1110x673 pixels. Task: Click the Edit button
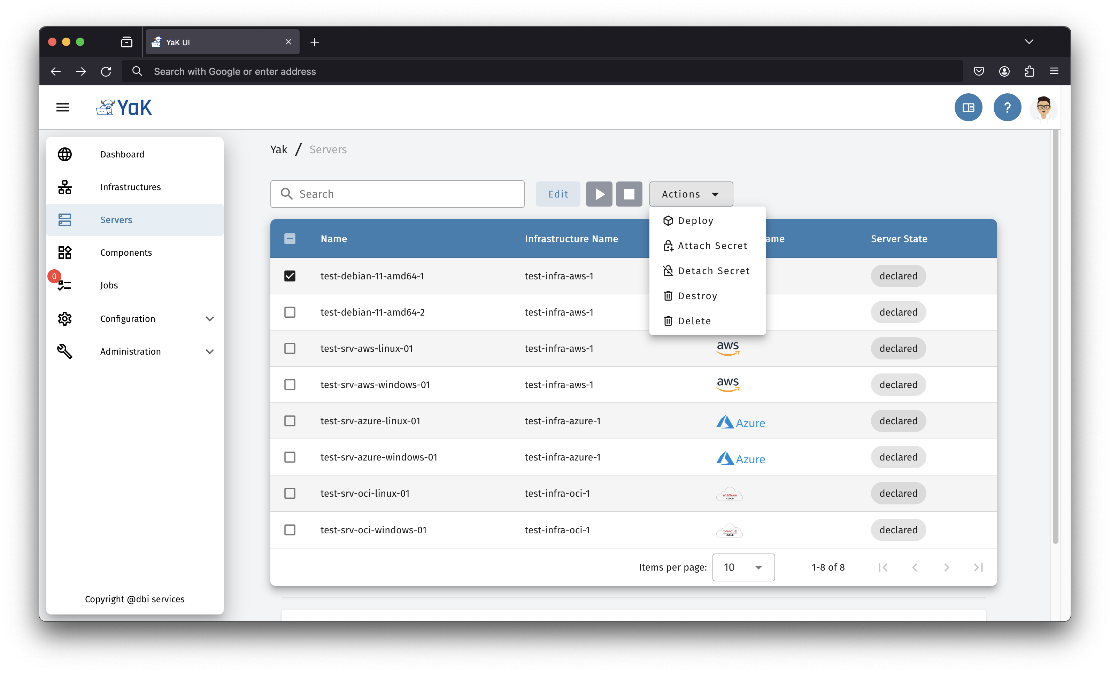pyautogui.click(x=558, y=194)
